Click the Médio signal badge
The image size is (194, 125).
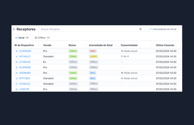tap(93, 57)
